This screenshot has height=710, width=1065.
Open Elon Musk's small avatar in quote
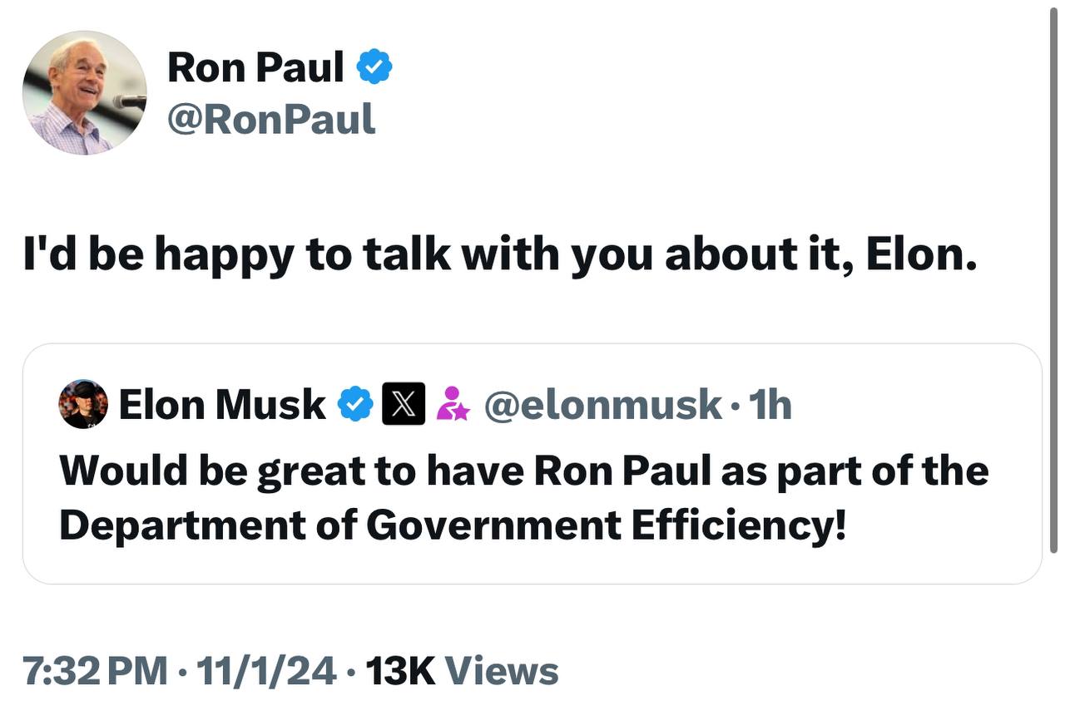(83, 404)
